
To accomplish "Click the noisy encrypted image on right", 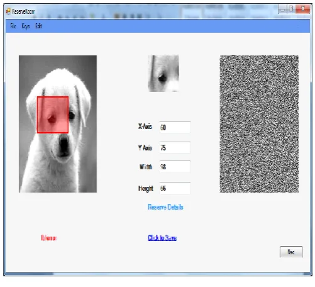I will (x=259, y=124).
